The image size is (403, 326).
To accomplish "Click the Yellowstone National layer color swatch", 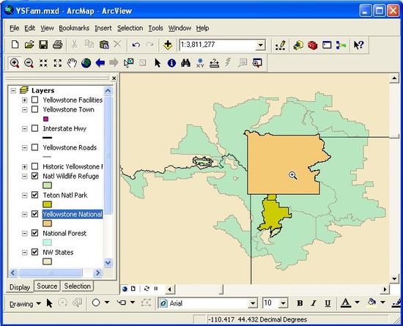I will 48,223.
